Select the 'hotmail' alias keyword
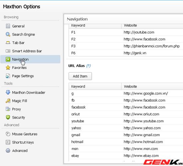 [77, 142]
